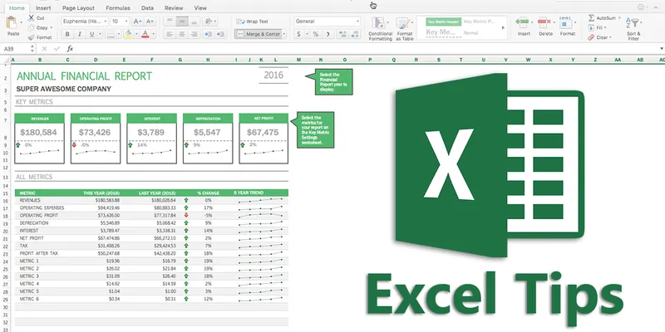Toggle bold formatting

point(66,34)
